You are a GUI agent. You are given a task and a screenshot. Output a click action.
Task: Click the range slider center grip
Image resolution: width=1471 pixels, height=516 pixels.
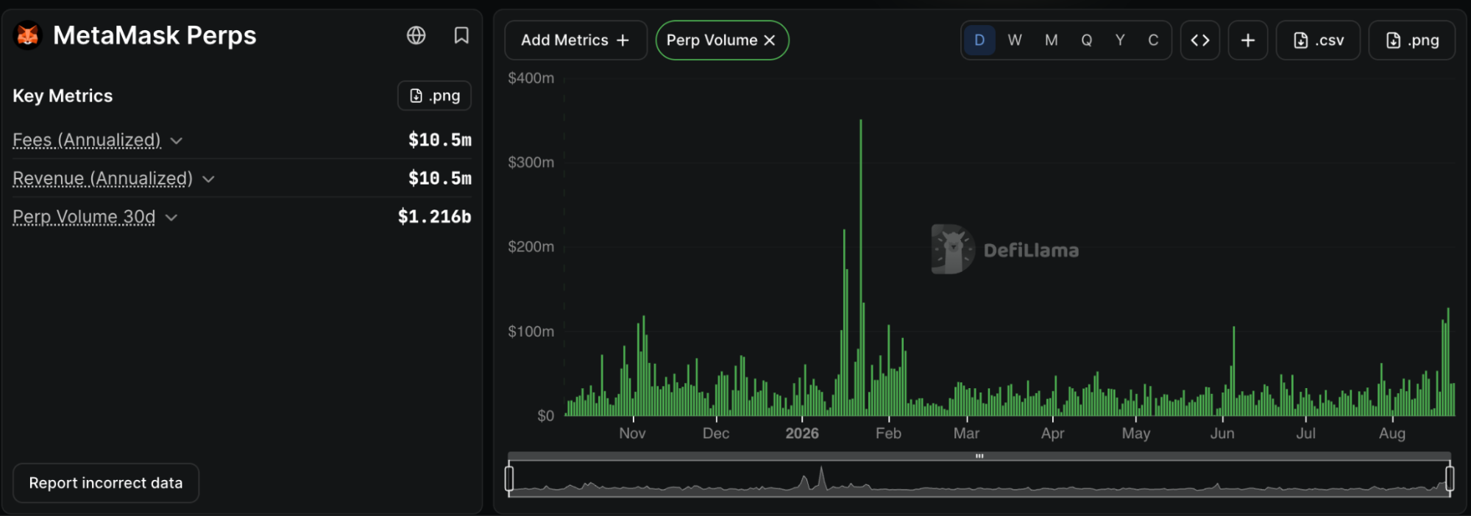(979, 456)
